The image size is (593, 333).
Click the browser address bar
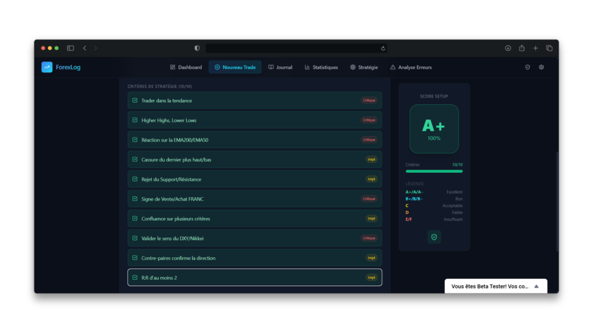pyautogui.click(x=296, y=48)
